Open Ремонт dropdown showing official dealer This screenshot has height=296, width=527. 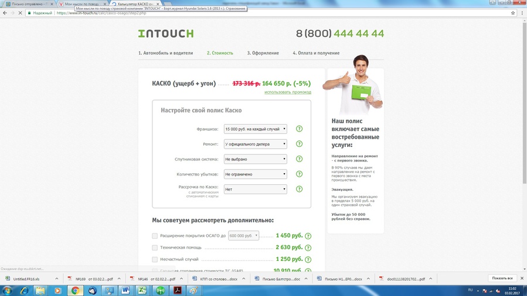256,144
